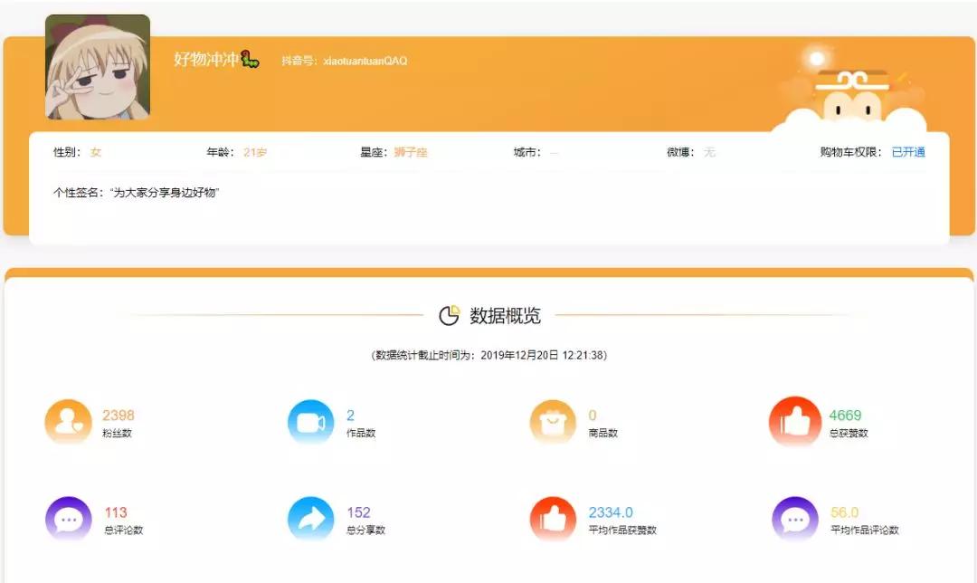977x583 pixels.
Task: Select the follower count 2398
Action: [x=116, y=414]
